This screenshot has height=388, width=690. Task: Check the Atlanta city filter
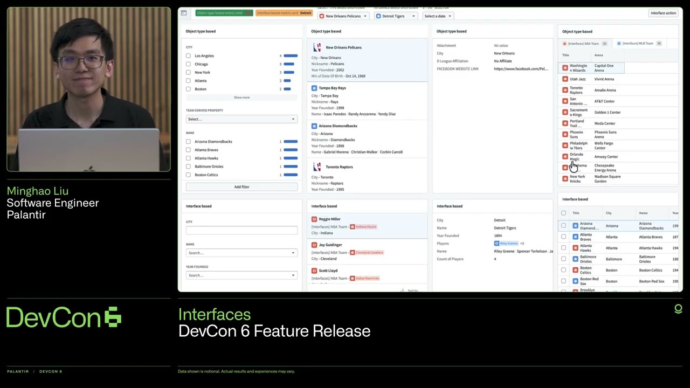[188, 81]
